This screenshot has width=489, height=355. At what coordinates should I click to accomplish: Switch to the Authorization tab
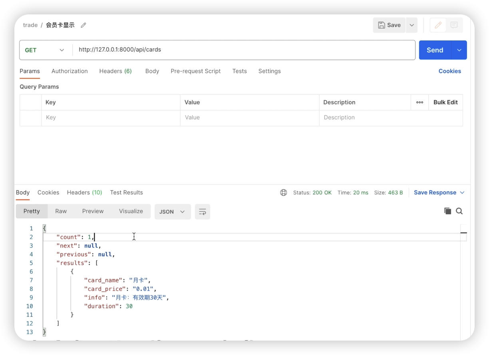coord(70,71)
